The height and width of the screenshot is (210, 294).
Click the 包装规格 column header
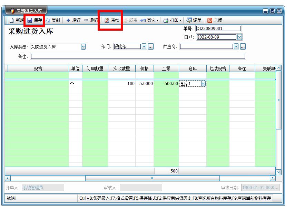coord(218,69)
